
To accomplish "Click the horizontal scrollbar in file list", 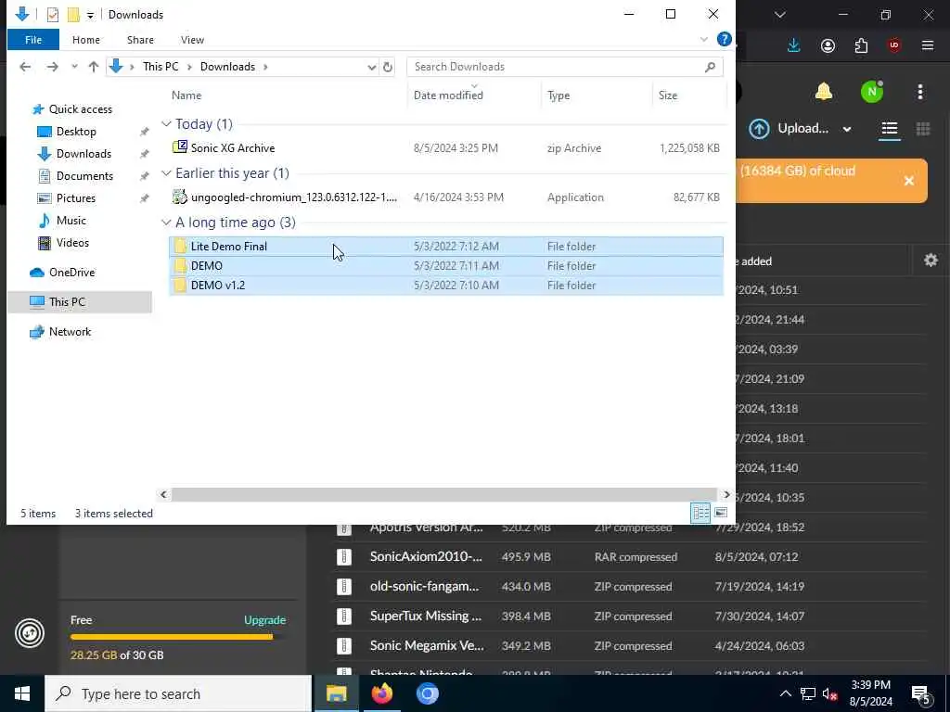I will tap(444, 495).
